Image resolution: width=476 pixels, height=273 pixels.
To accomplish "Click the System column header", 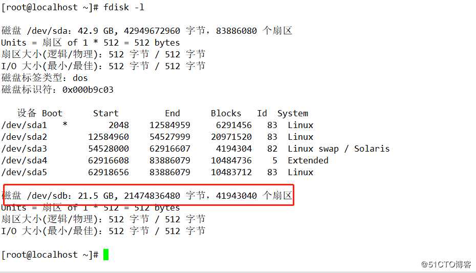I will (x=293, y=114).
